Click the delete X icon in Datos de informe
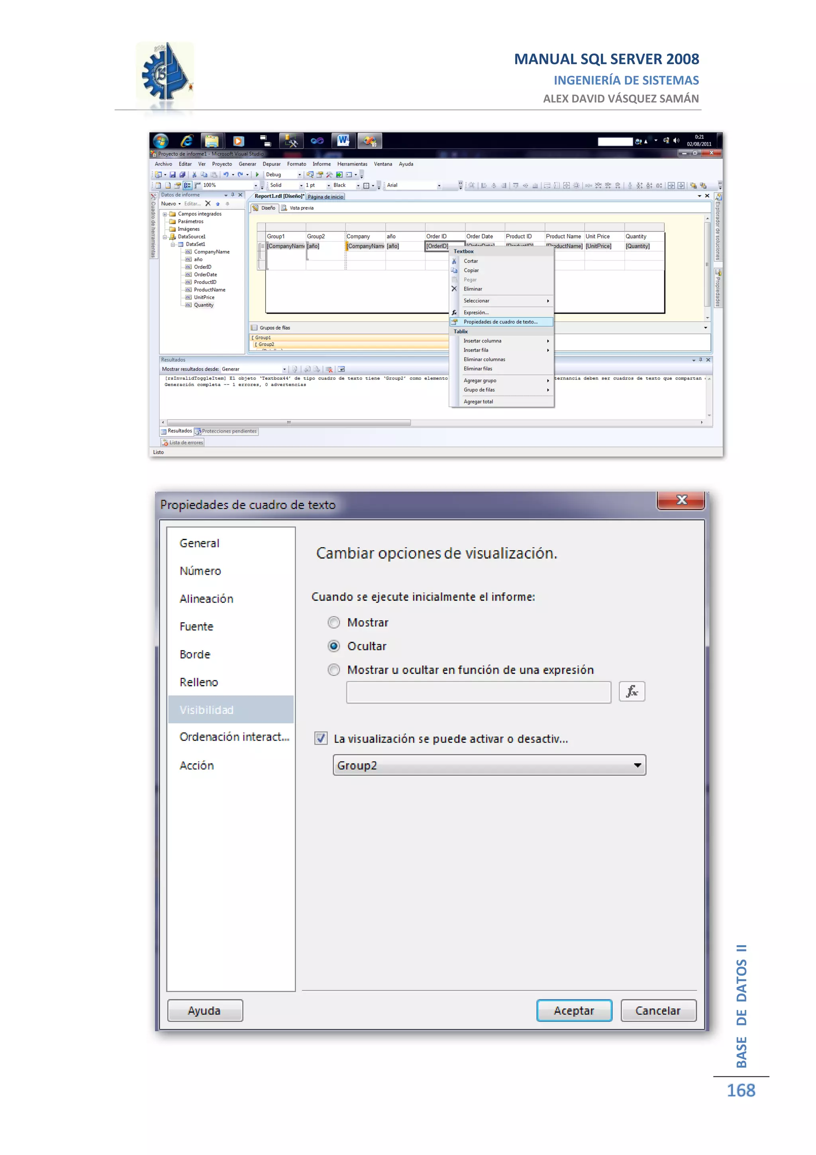The height and width of the screenshot is (1155, 816). [x=208, y=204]
